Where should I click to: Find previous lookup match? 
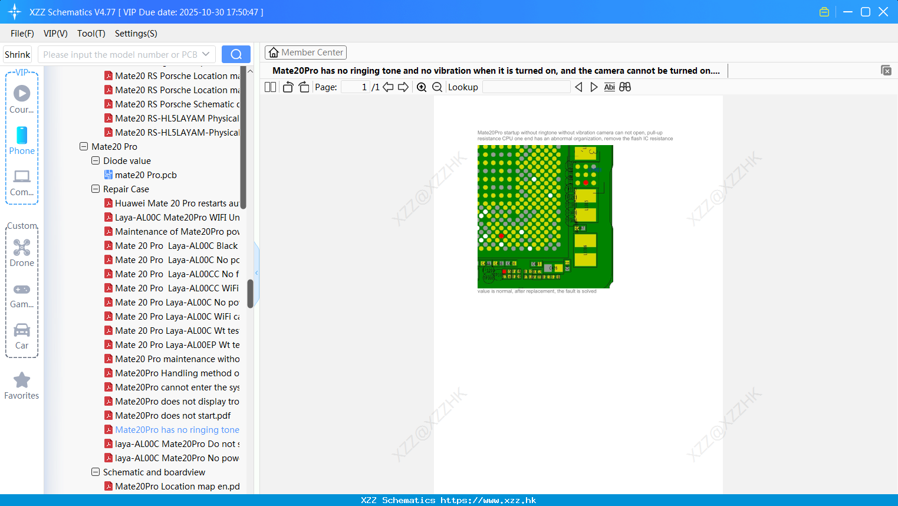pos(578,87)
